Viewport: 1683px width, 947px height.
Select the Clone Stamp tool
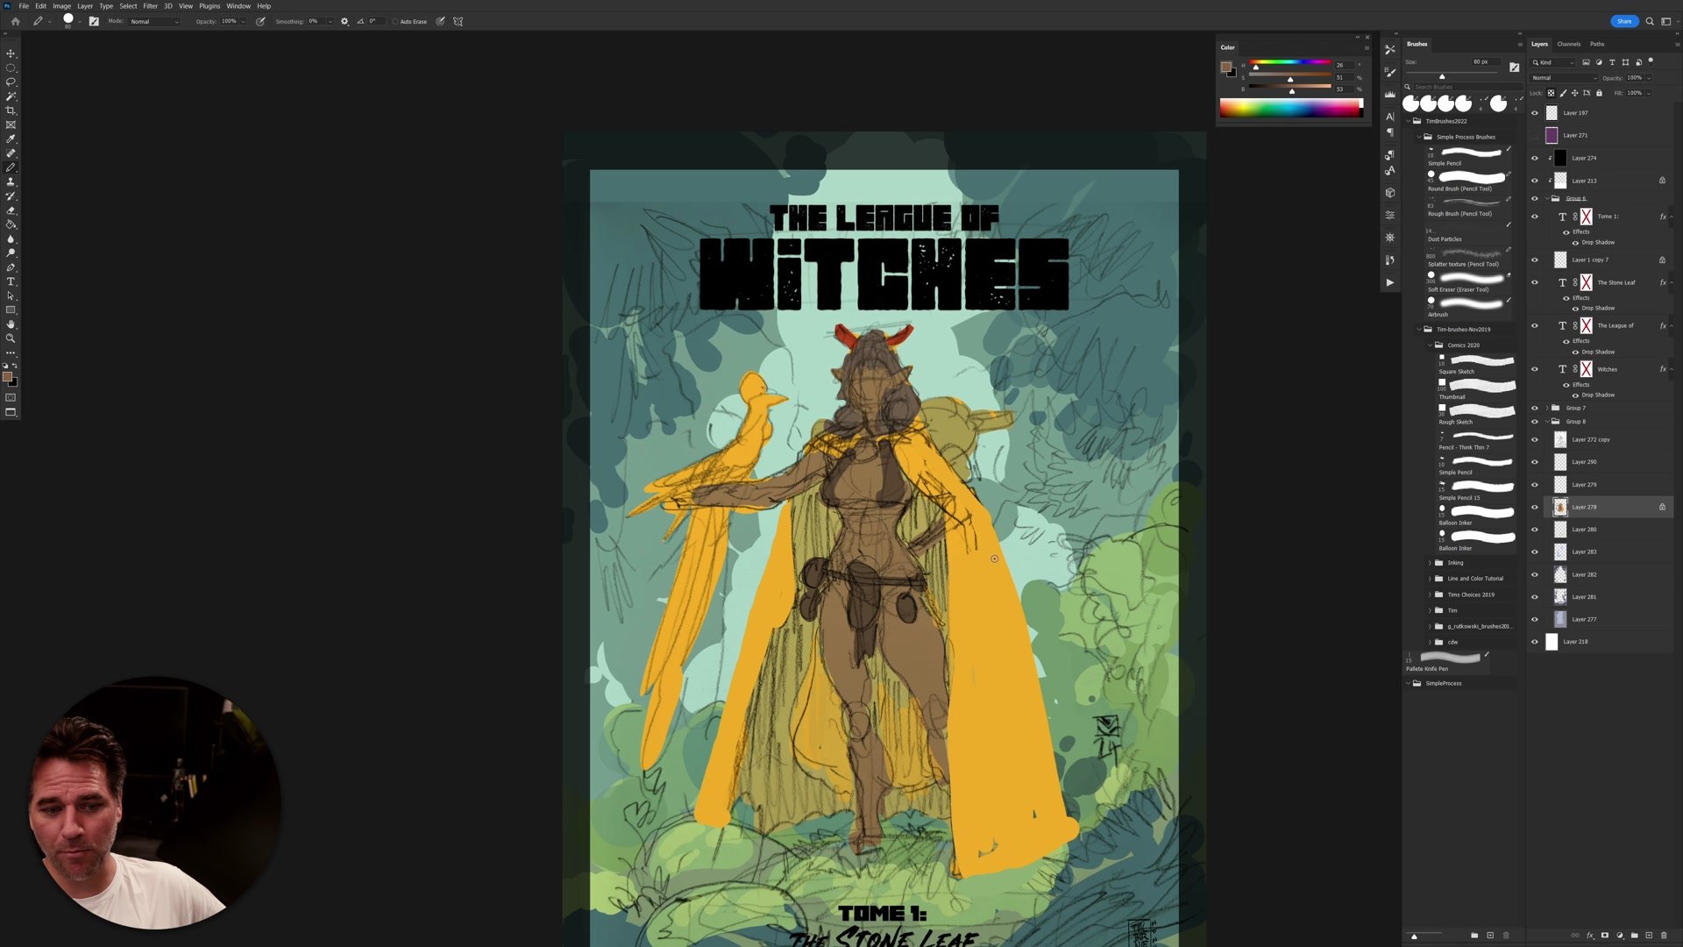coord(11,182)
